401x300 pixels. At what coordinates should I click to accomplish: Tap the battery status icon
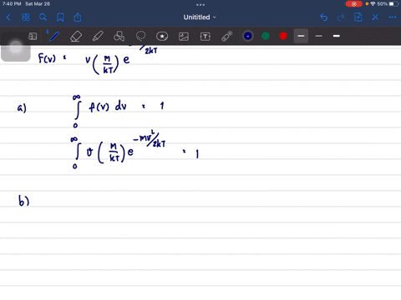click(x=393, y=4)
